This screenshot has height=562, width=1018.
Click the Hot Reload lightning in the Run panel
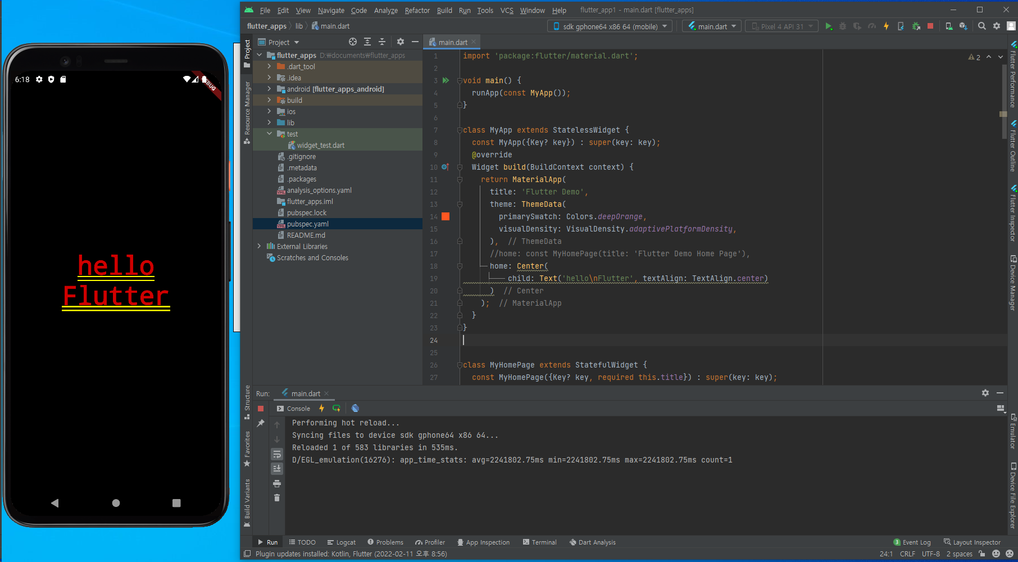click(x=322, y=409)
